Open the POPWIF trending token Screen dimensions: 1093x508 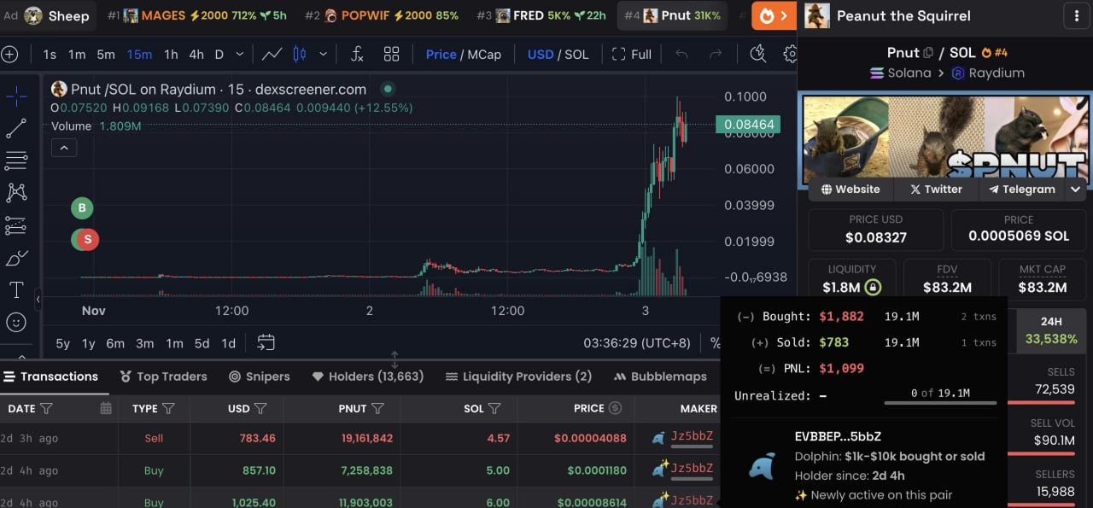382,15
